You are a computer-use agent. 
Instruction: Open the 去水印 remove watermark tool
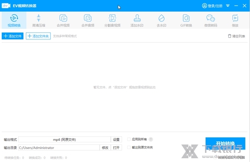(162, 20)
